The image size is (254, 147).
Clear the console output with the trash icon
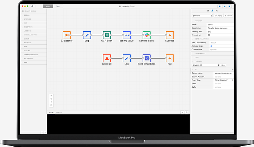(187, 112)
